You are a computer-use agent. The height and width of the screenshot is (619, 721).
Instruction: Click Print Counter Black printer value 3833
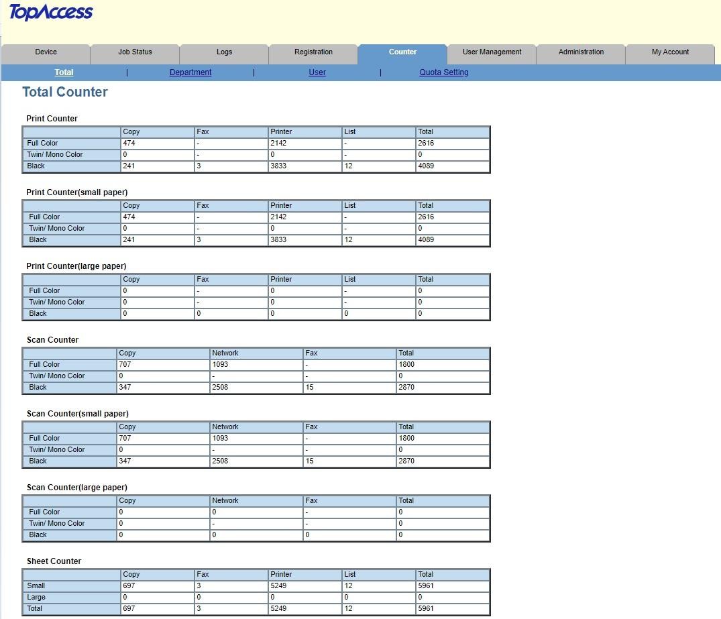(305, 166)
